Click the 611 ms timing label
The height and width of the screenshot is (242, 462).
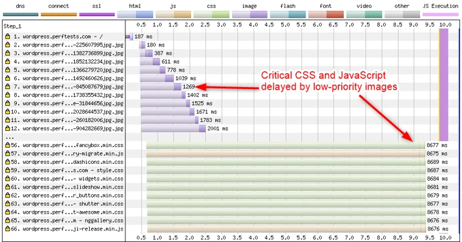pos(171,61)
